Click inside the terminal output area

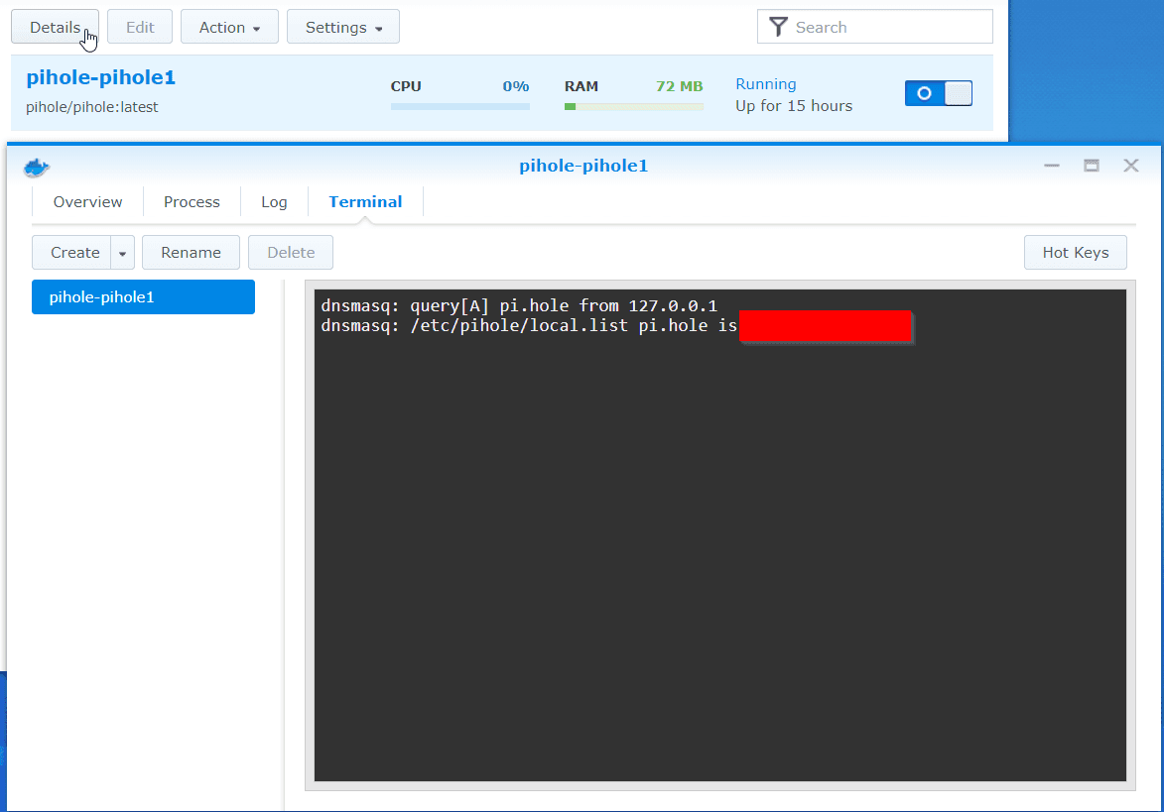720,534
